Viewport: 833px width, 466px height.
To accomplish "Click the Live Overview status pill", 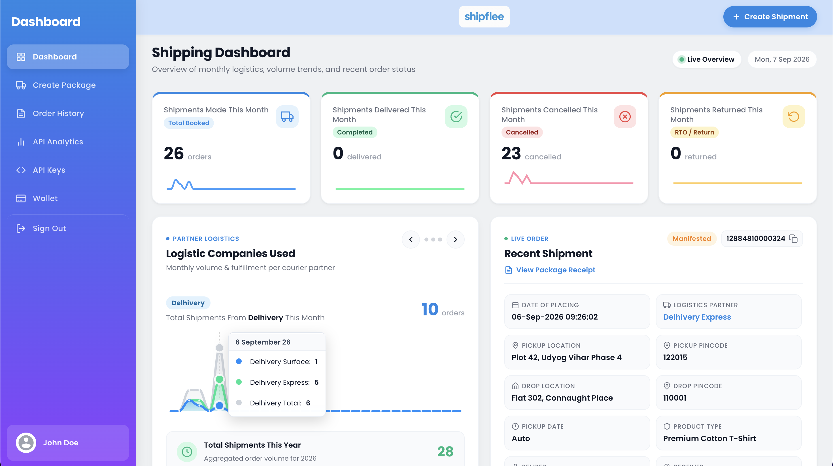I will [707, 59].
